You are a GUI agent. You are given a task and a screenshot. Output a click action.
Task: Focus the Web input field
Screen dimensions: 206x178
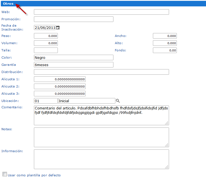101,12
